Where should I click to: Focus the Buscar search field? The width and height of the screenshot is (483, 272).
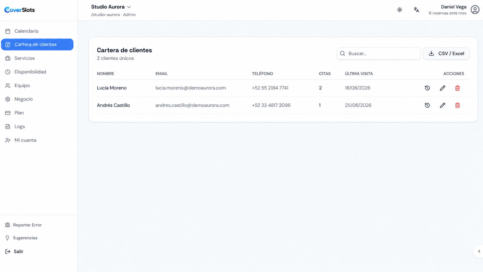378,53
